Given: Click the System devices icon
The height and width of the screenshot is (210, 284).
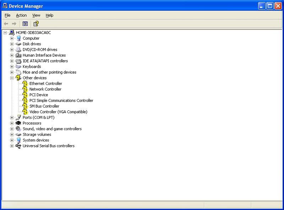Looking at the screenshot, I should point(18,140).
